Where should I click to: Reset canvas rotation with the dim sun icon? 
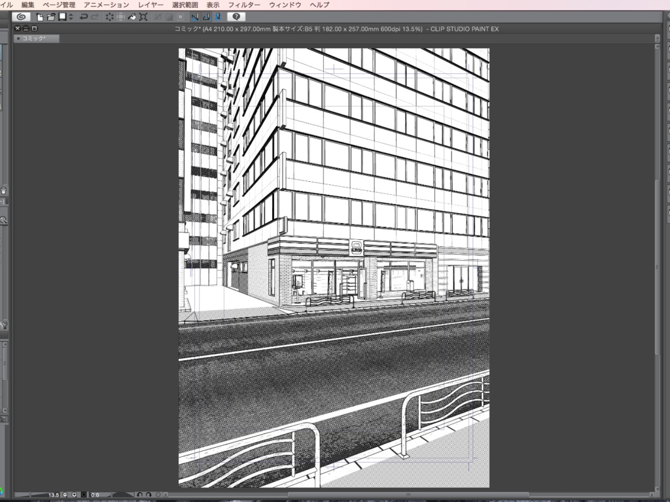click(158, 495)
